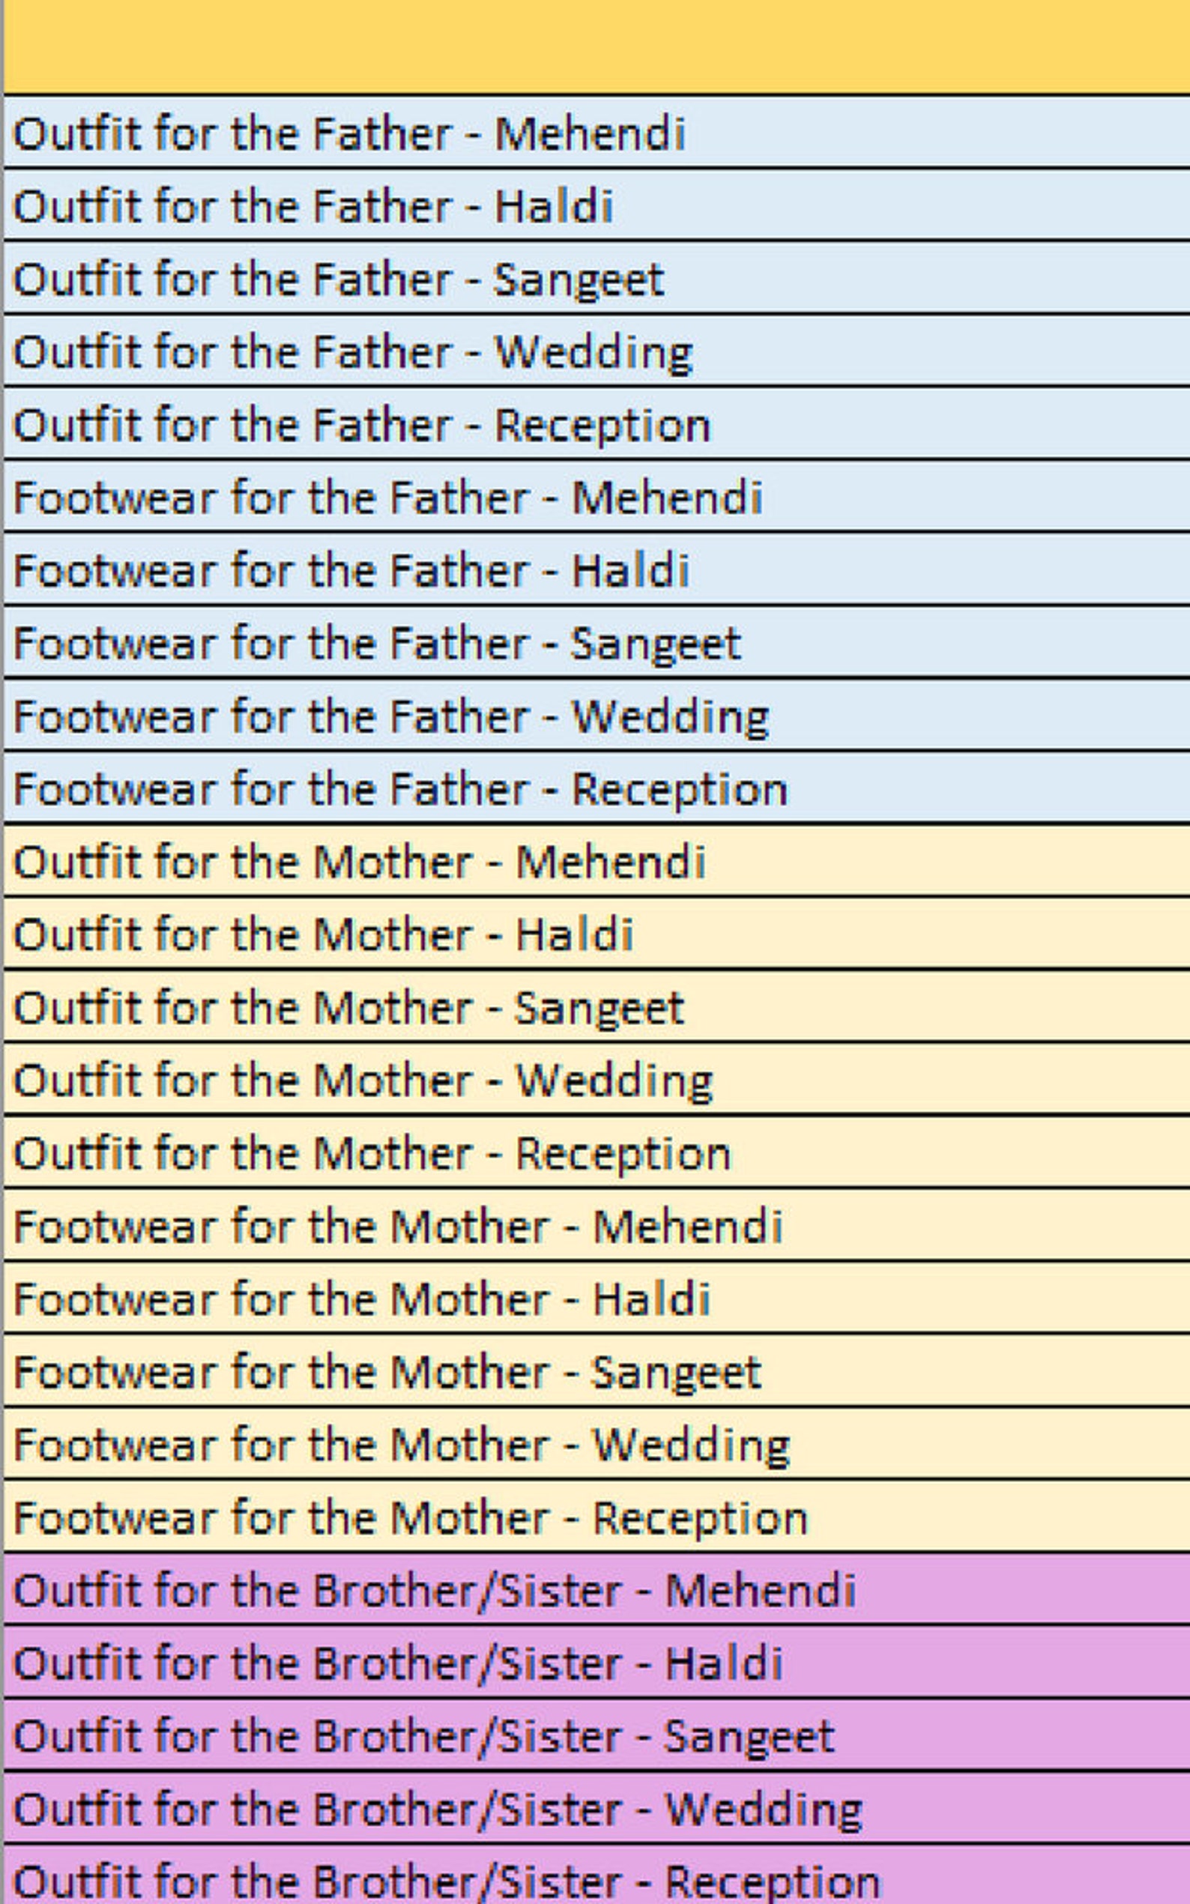Select 'Outfit for the Mother - Mehendi' cell

(x=596, y=861)
